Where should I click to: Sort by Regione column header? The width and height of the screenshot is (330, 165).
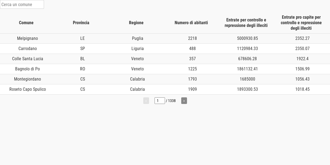136,23
